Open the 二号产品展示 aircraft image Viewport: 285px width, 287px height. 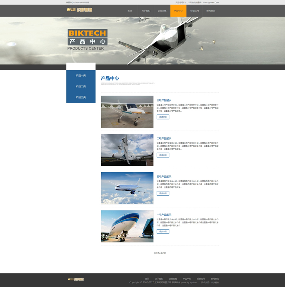(127, 150)
